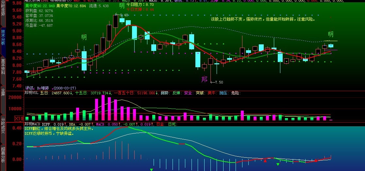Click the MACD: 0.050 value
Screen dimensions: 365x171
(x=108, y=124)
